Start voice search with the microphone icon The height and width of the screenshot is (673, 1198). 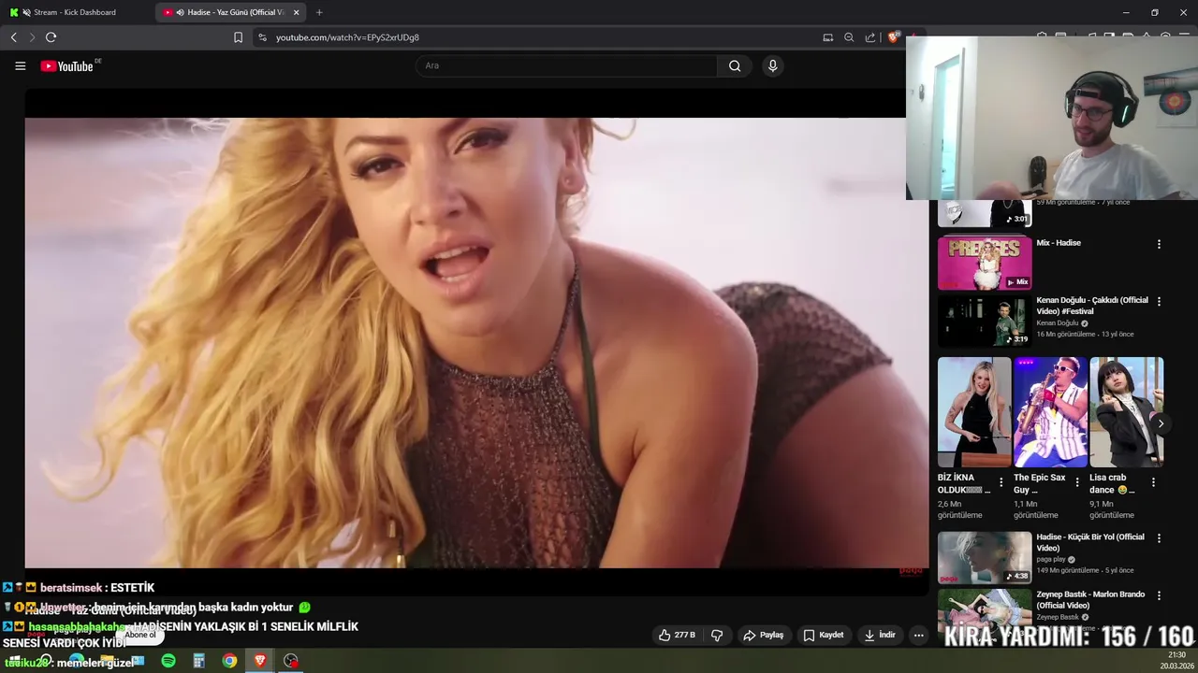coord(772,65)
